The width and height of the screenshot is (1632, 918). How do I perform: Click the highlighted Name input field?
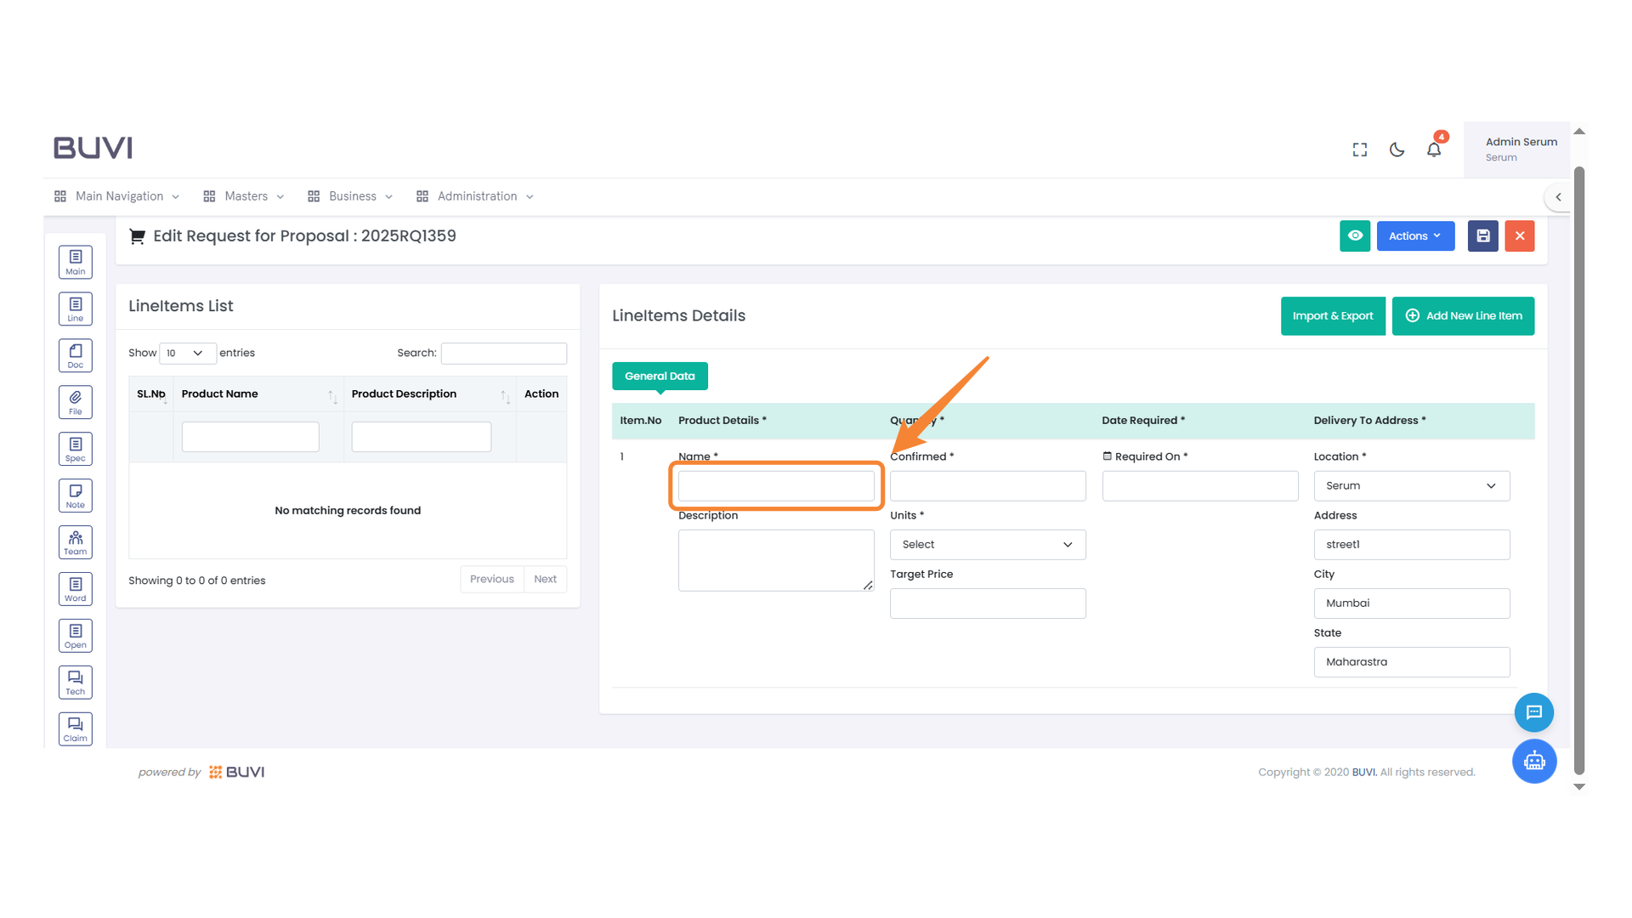pyautogui.click(x=775, y=485)
